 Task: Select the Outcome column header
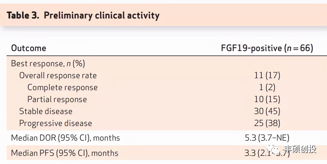pos(29,48)
